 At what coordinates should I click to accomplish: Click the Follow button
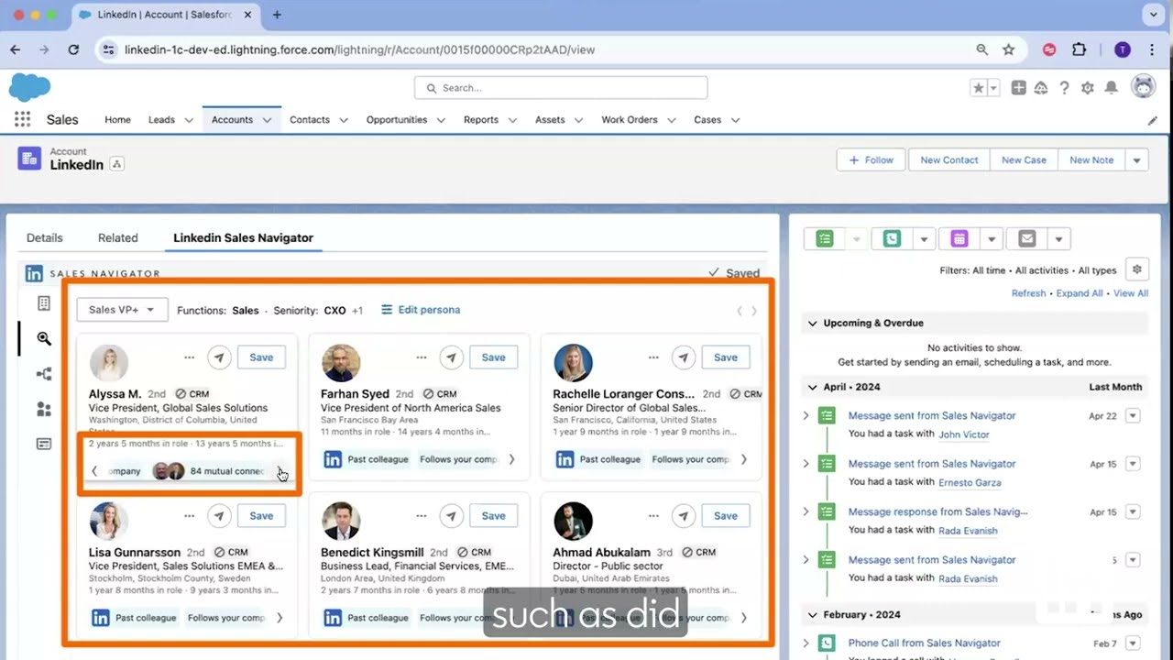click(871, 159)
